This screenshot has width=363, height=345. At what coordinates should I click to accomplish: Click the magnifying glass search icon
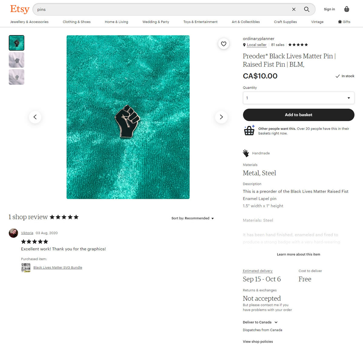[306, 9]
